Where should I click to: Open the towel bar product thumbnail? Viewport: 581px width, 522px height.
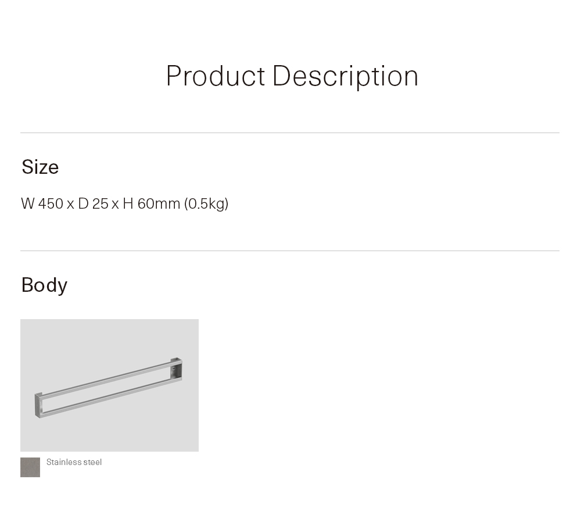109,385
